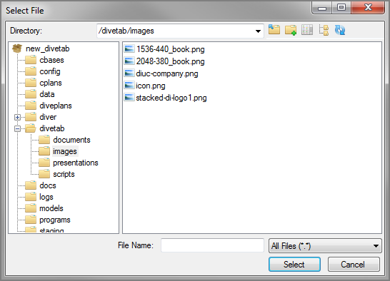Image resolution: width=390 pixels, height=281 pixels.
Task: Refresh the file listing with the blue arrows icon
Action: coord(340,30)
